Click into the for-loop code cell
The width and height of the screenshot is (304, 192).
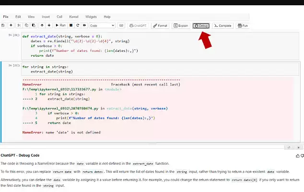(160, 69)
